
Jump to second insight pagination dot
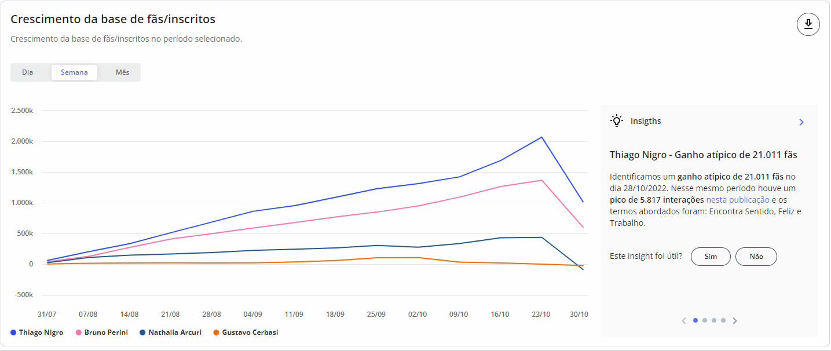[705, 320]
